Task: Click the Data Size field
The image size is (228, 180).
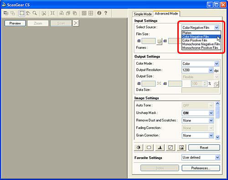Action: click(200, 90)
